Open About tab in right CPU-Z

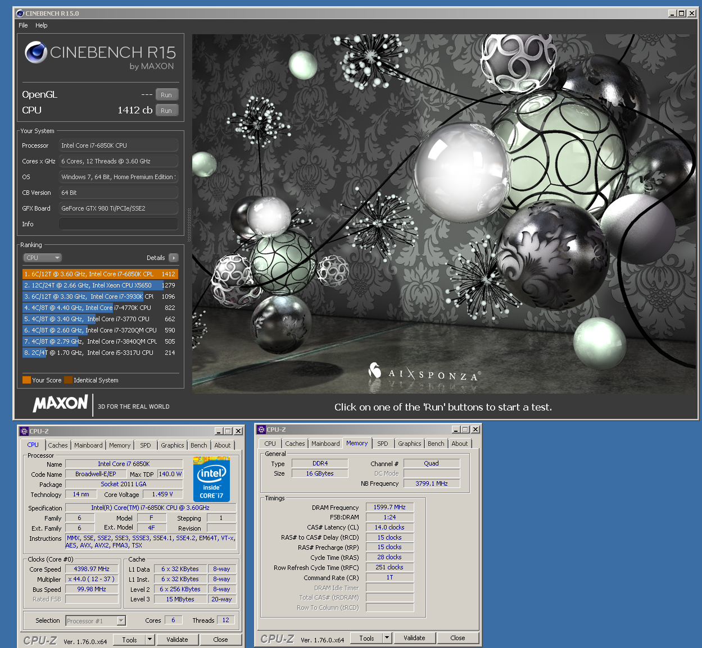[x=460, y=444]
